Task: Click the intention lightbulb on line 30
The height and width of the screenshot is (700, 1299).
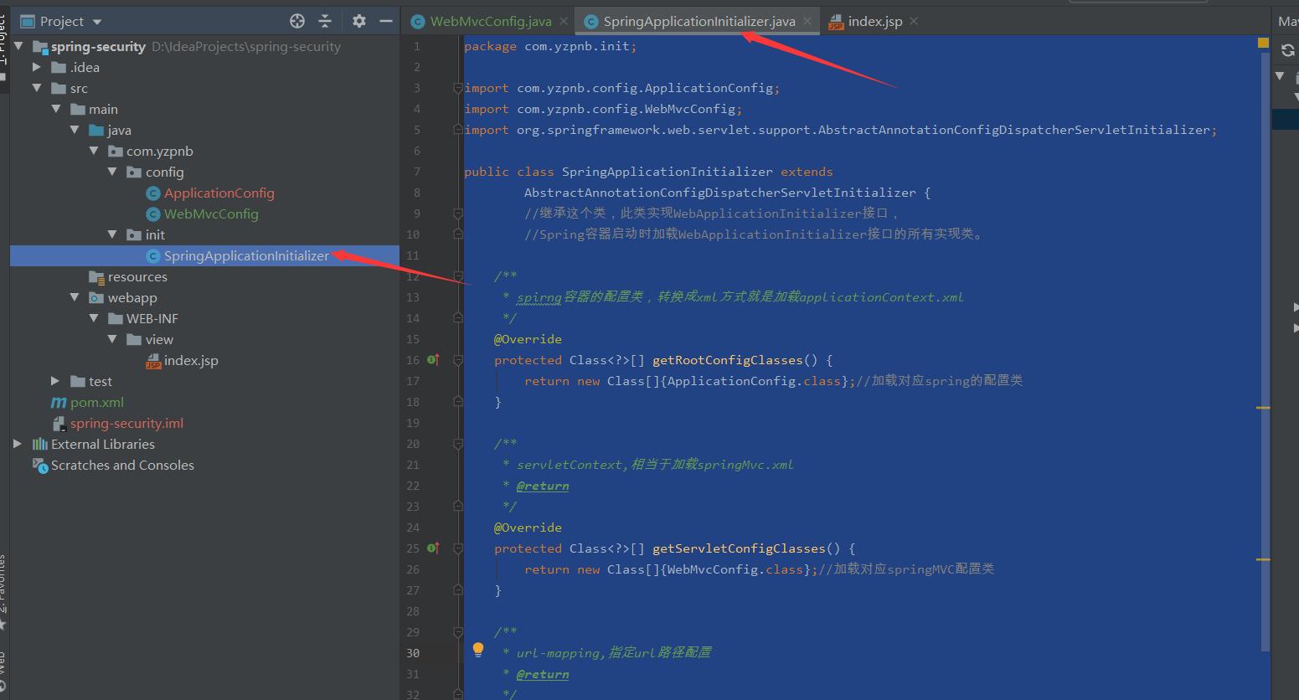Action: coord(478,649)
